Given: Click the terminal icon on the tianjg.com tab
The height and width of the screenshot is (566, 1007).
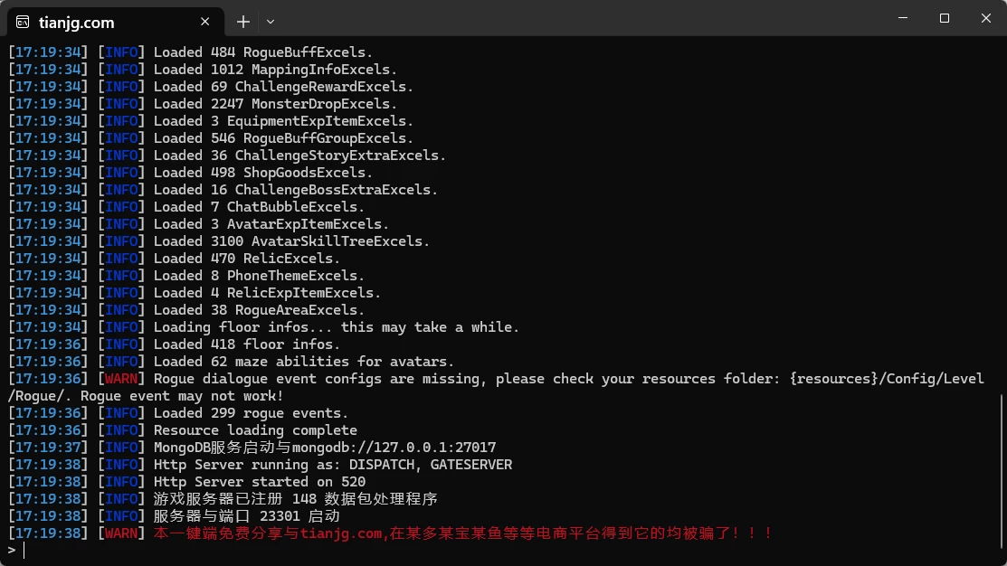Looking at the screenshot, I should tap(23, 23).
